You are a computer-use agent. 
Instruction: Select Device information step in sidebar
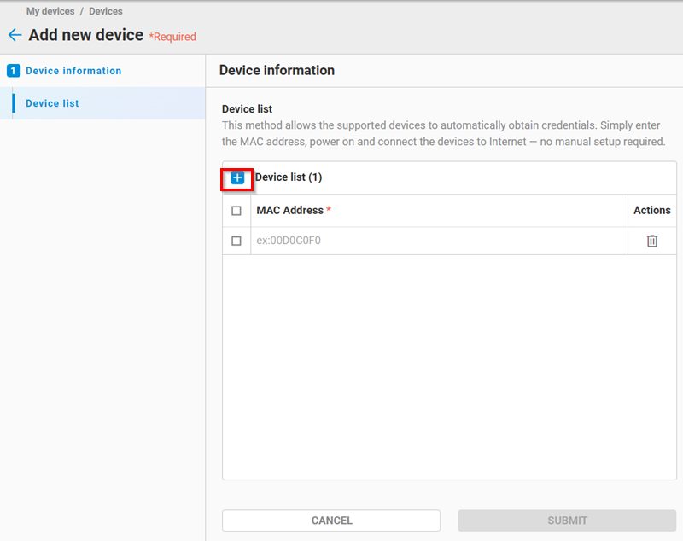coord(73,71)
